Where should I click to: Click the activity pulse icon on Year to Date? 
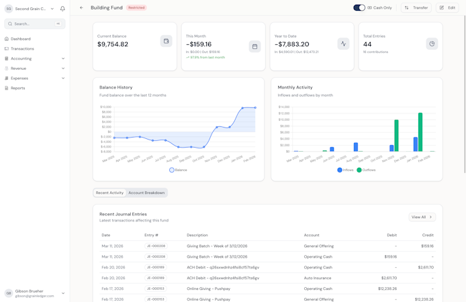(x=343, y=44)
